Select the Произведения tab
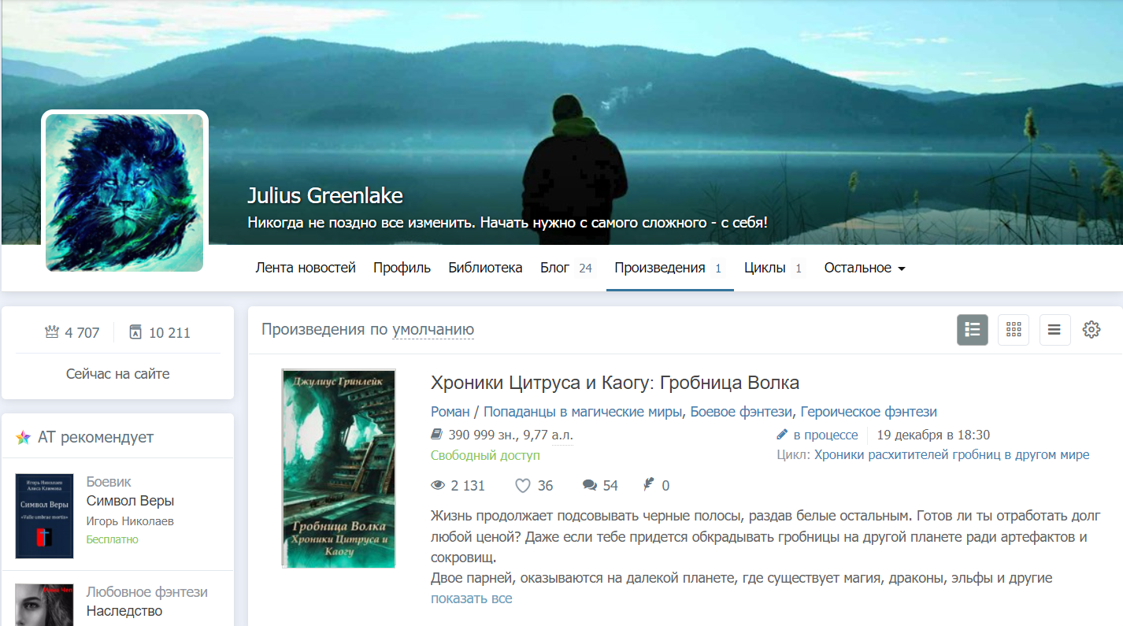The width and height of the screenshot is (1123, 626). 669,268
